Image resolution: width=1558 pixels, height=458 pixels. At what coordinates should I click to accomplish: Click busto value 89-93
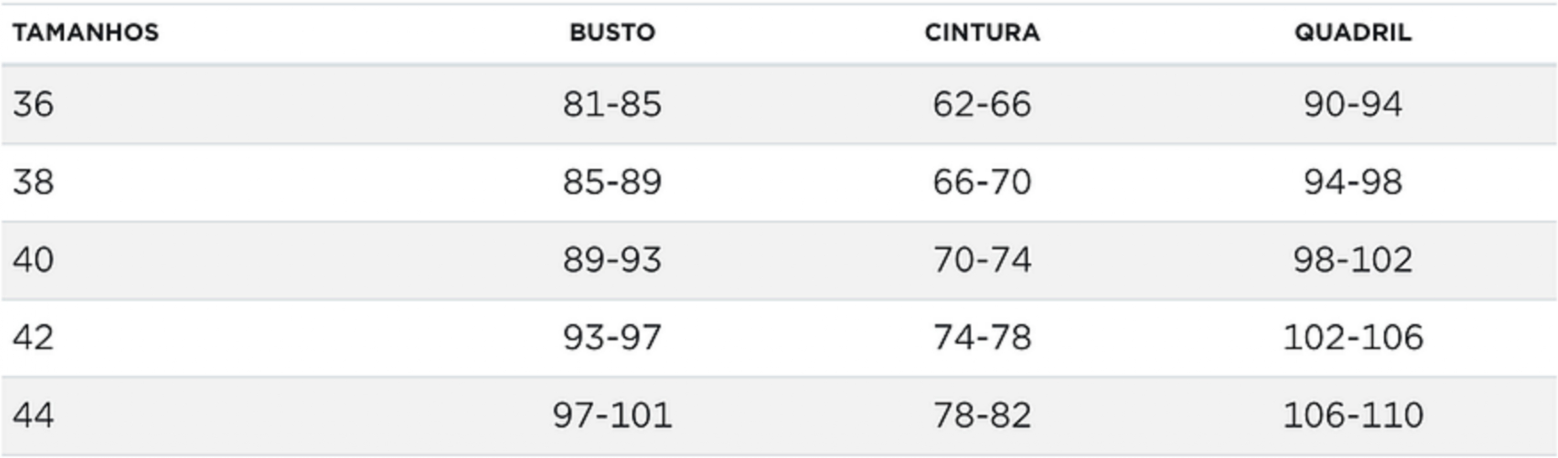click(x=612, y=260)
